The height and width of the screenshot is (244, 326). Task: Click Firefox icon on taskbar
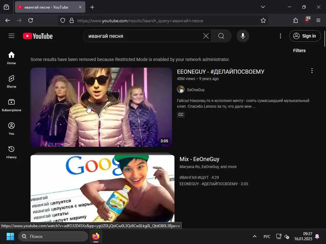coord(96,236)
